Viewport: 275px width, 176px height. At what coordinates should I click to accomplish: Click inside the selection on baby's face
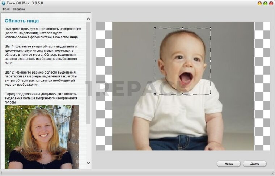pyautogui.click(x=183, y=62)
